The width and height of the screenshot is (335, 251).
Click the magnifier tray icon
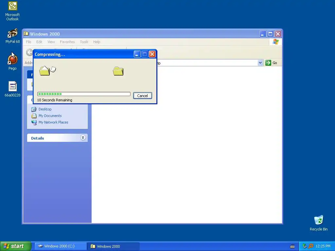[311, 246]
